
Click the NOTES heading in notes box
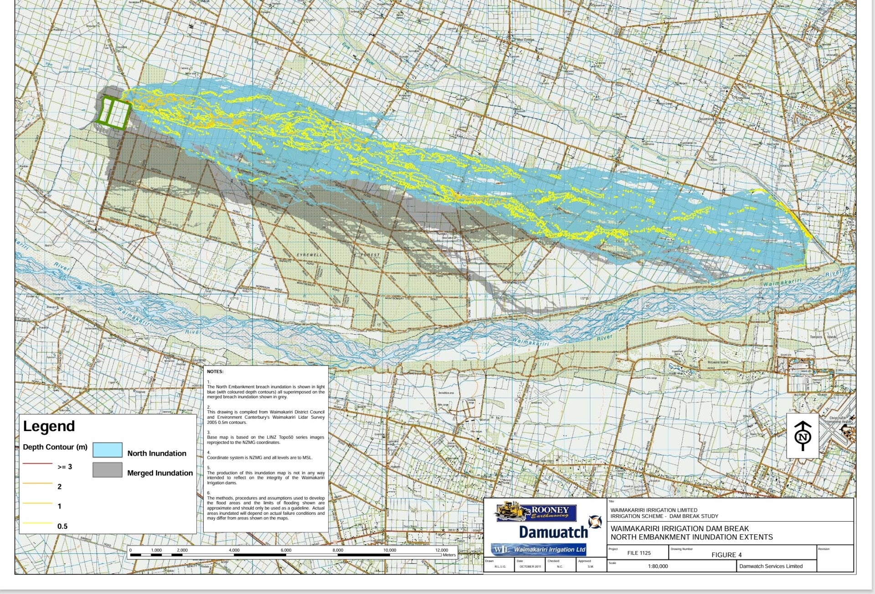(x=215, y=372)
